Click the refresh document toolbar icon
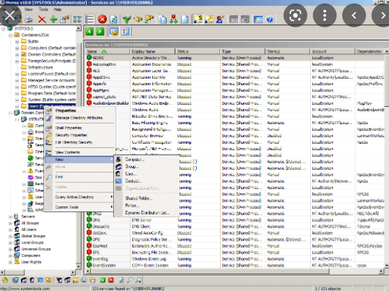This screenshot has width=389, height=291. click(x=113, y=19)
